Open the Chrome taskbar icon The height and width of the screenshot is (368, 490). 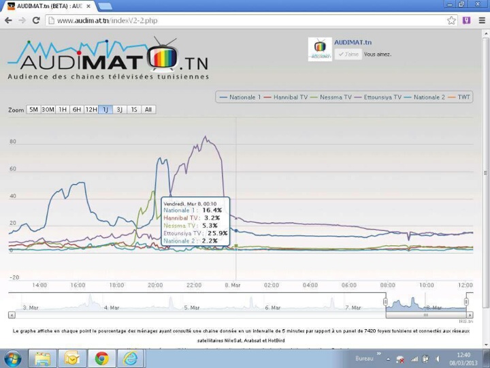pos(102,358)
